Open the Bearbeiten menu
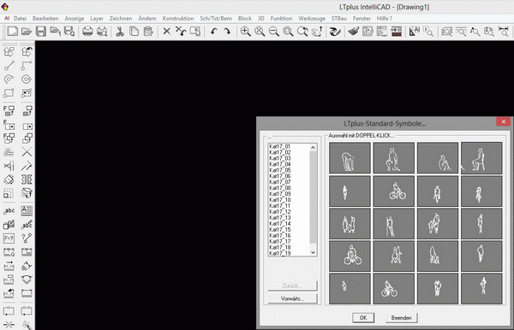The height and width of the screenshot is (330, 514). click(45, 19)
